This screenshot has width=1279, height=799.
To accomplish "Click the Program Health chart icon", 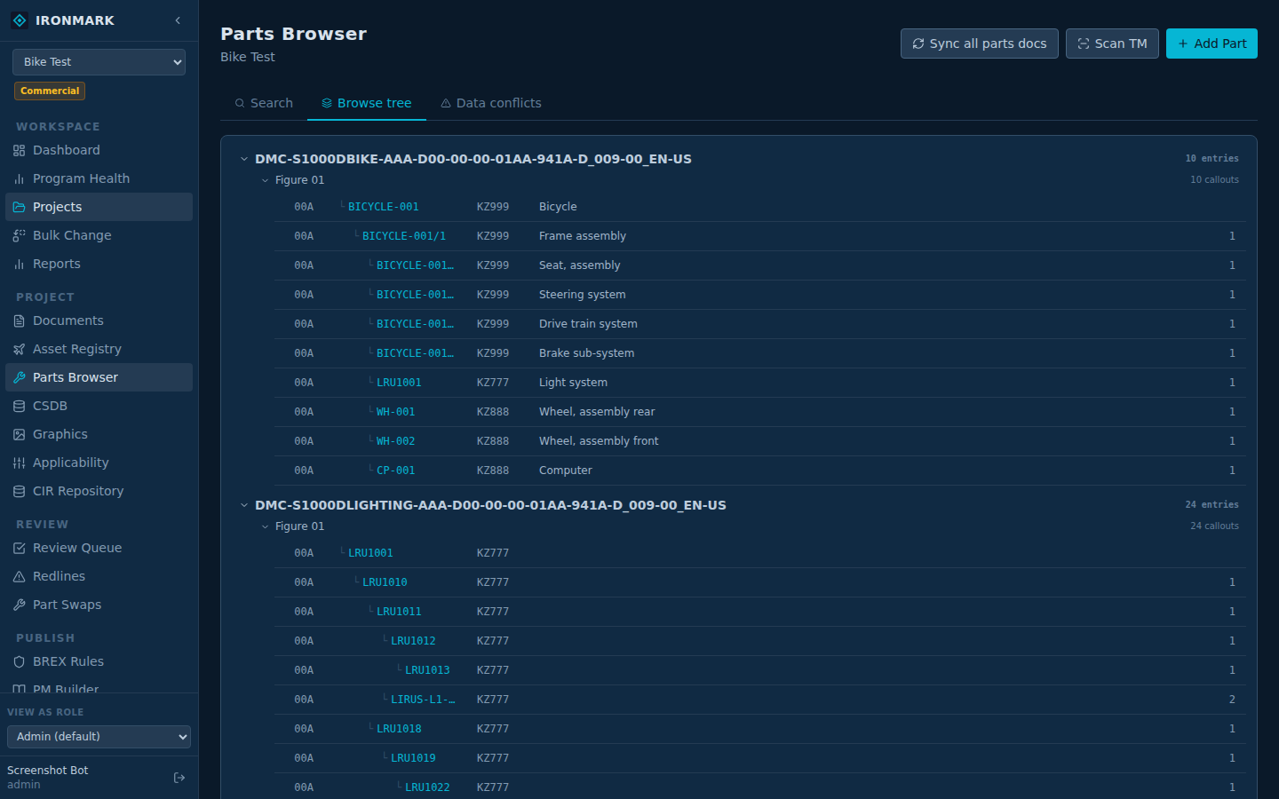I will [19, 179].
